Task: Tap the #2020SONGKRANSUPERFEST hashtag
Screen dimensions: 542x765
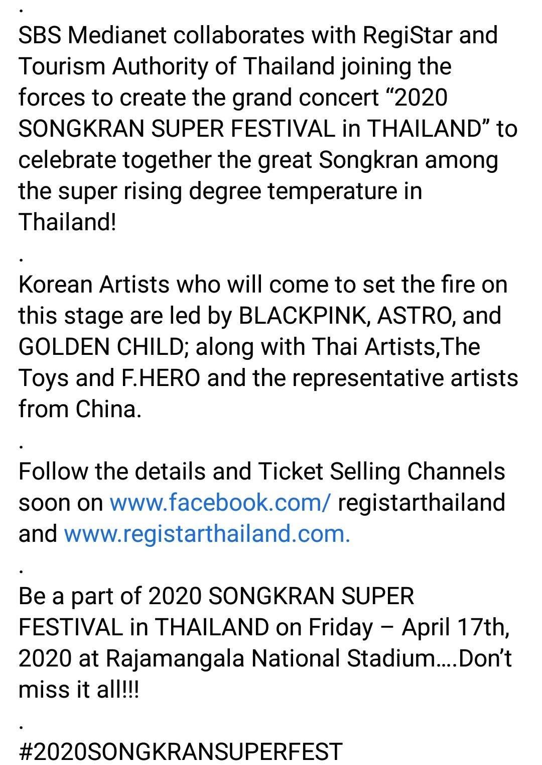Action: [181, 751]
